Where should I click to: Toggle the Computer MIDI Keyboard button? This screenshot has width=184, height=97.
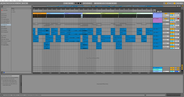(166, 3)
